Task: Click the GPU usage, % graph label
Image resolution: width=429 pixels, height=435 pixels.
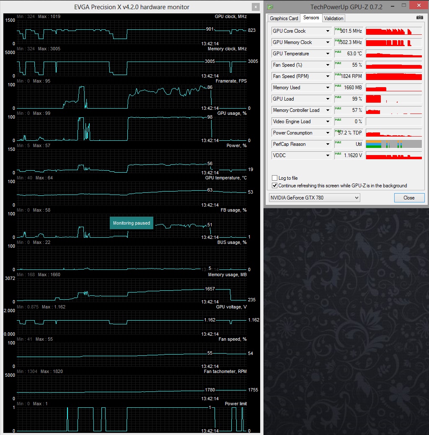Action: point(232,113)
